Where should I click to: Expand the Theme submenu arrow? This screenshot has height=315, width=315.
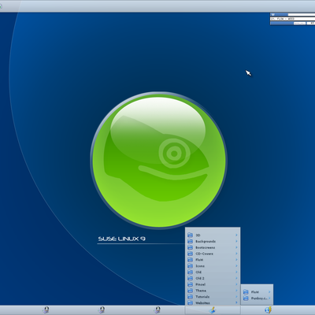point(236,291)
